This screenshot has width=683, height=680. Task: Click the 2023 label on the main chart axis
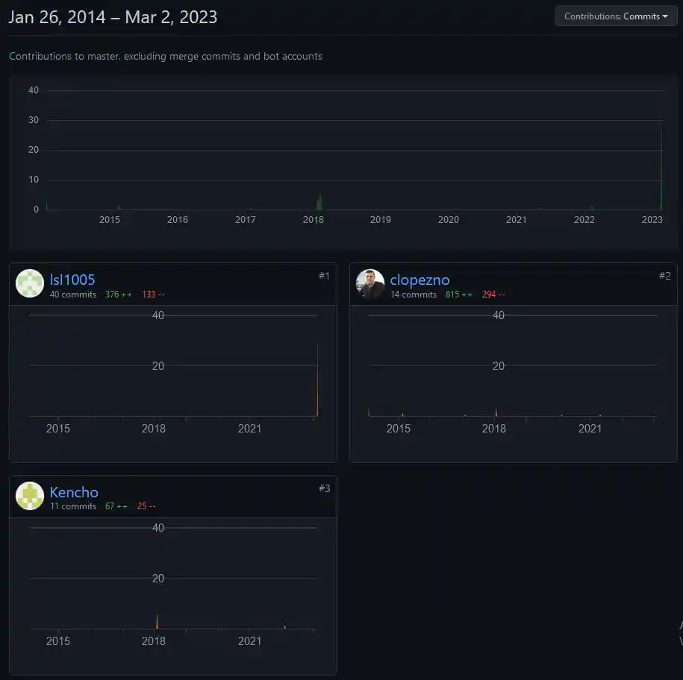click(x=652, y=220)
